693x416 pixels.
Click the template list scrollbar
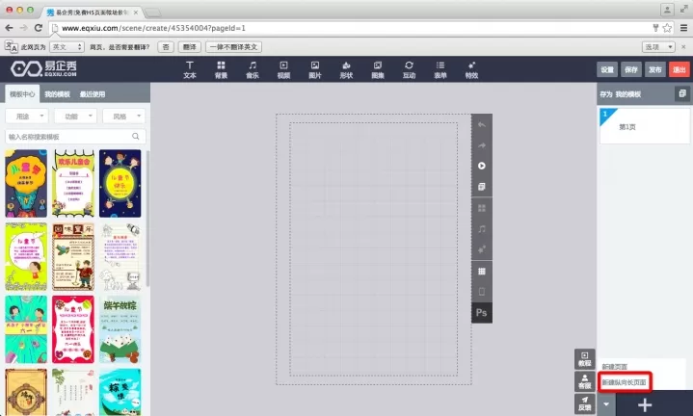147,219
